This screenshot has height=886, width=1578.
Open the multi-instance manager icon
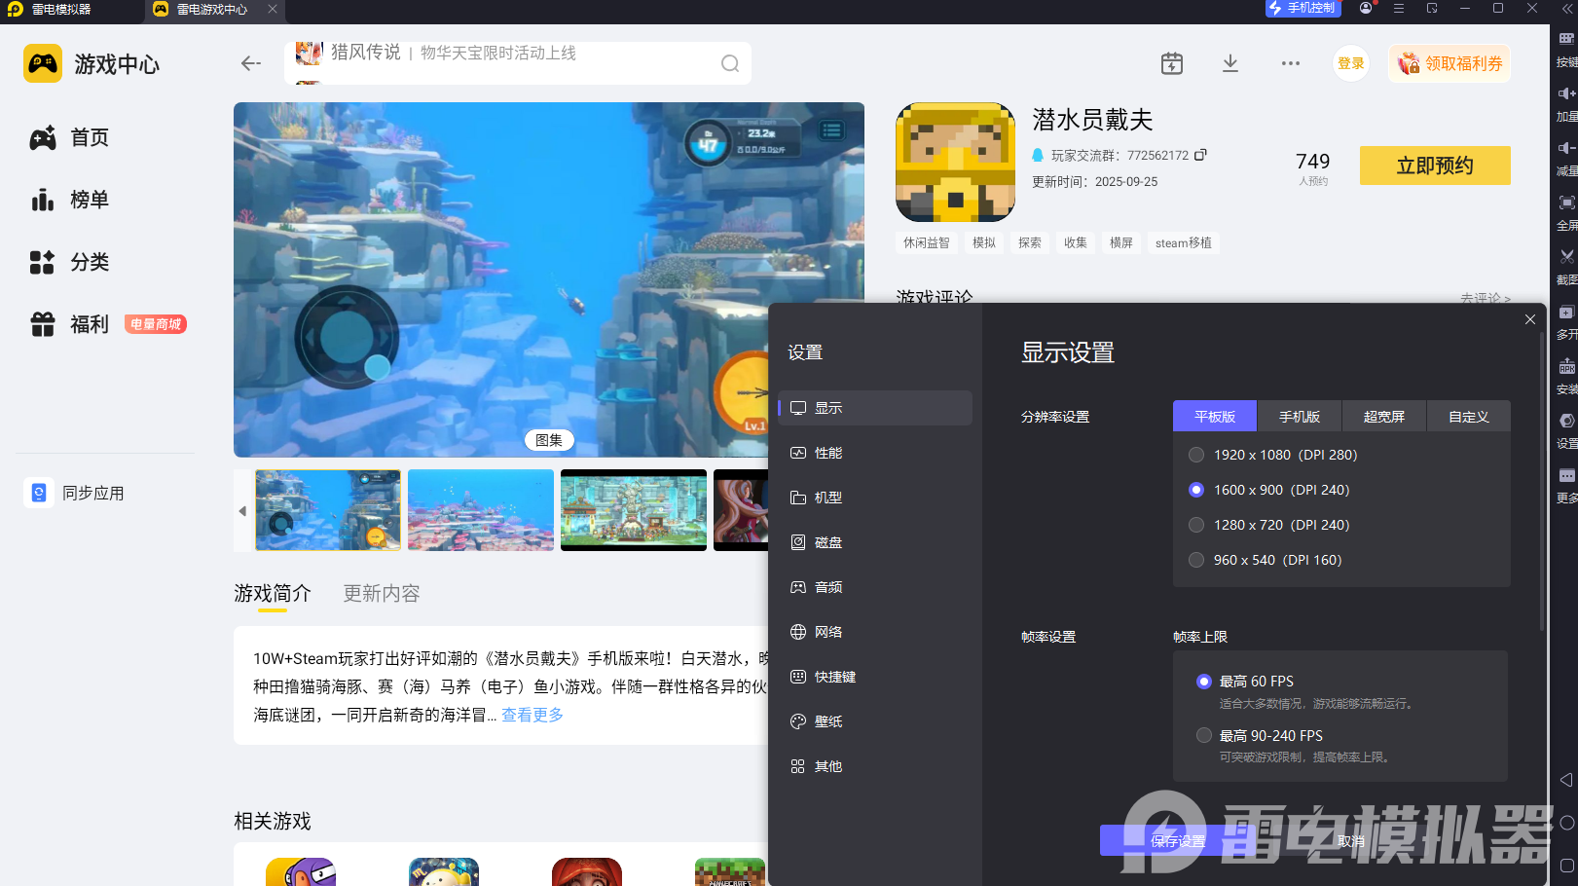[x=1565, y=313]
